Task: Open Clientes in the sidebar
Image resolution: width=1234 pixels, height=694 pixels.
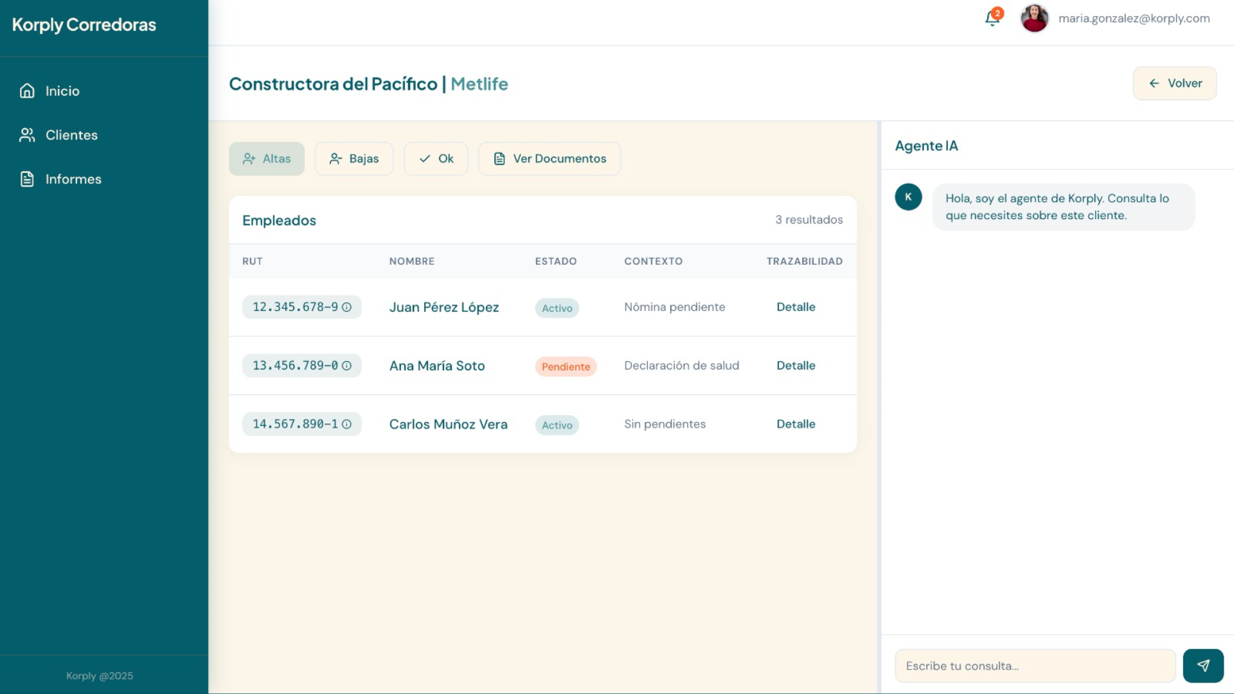Action: [x=71, y=135]
